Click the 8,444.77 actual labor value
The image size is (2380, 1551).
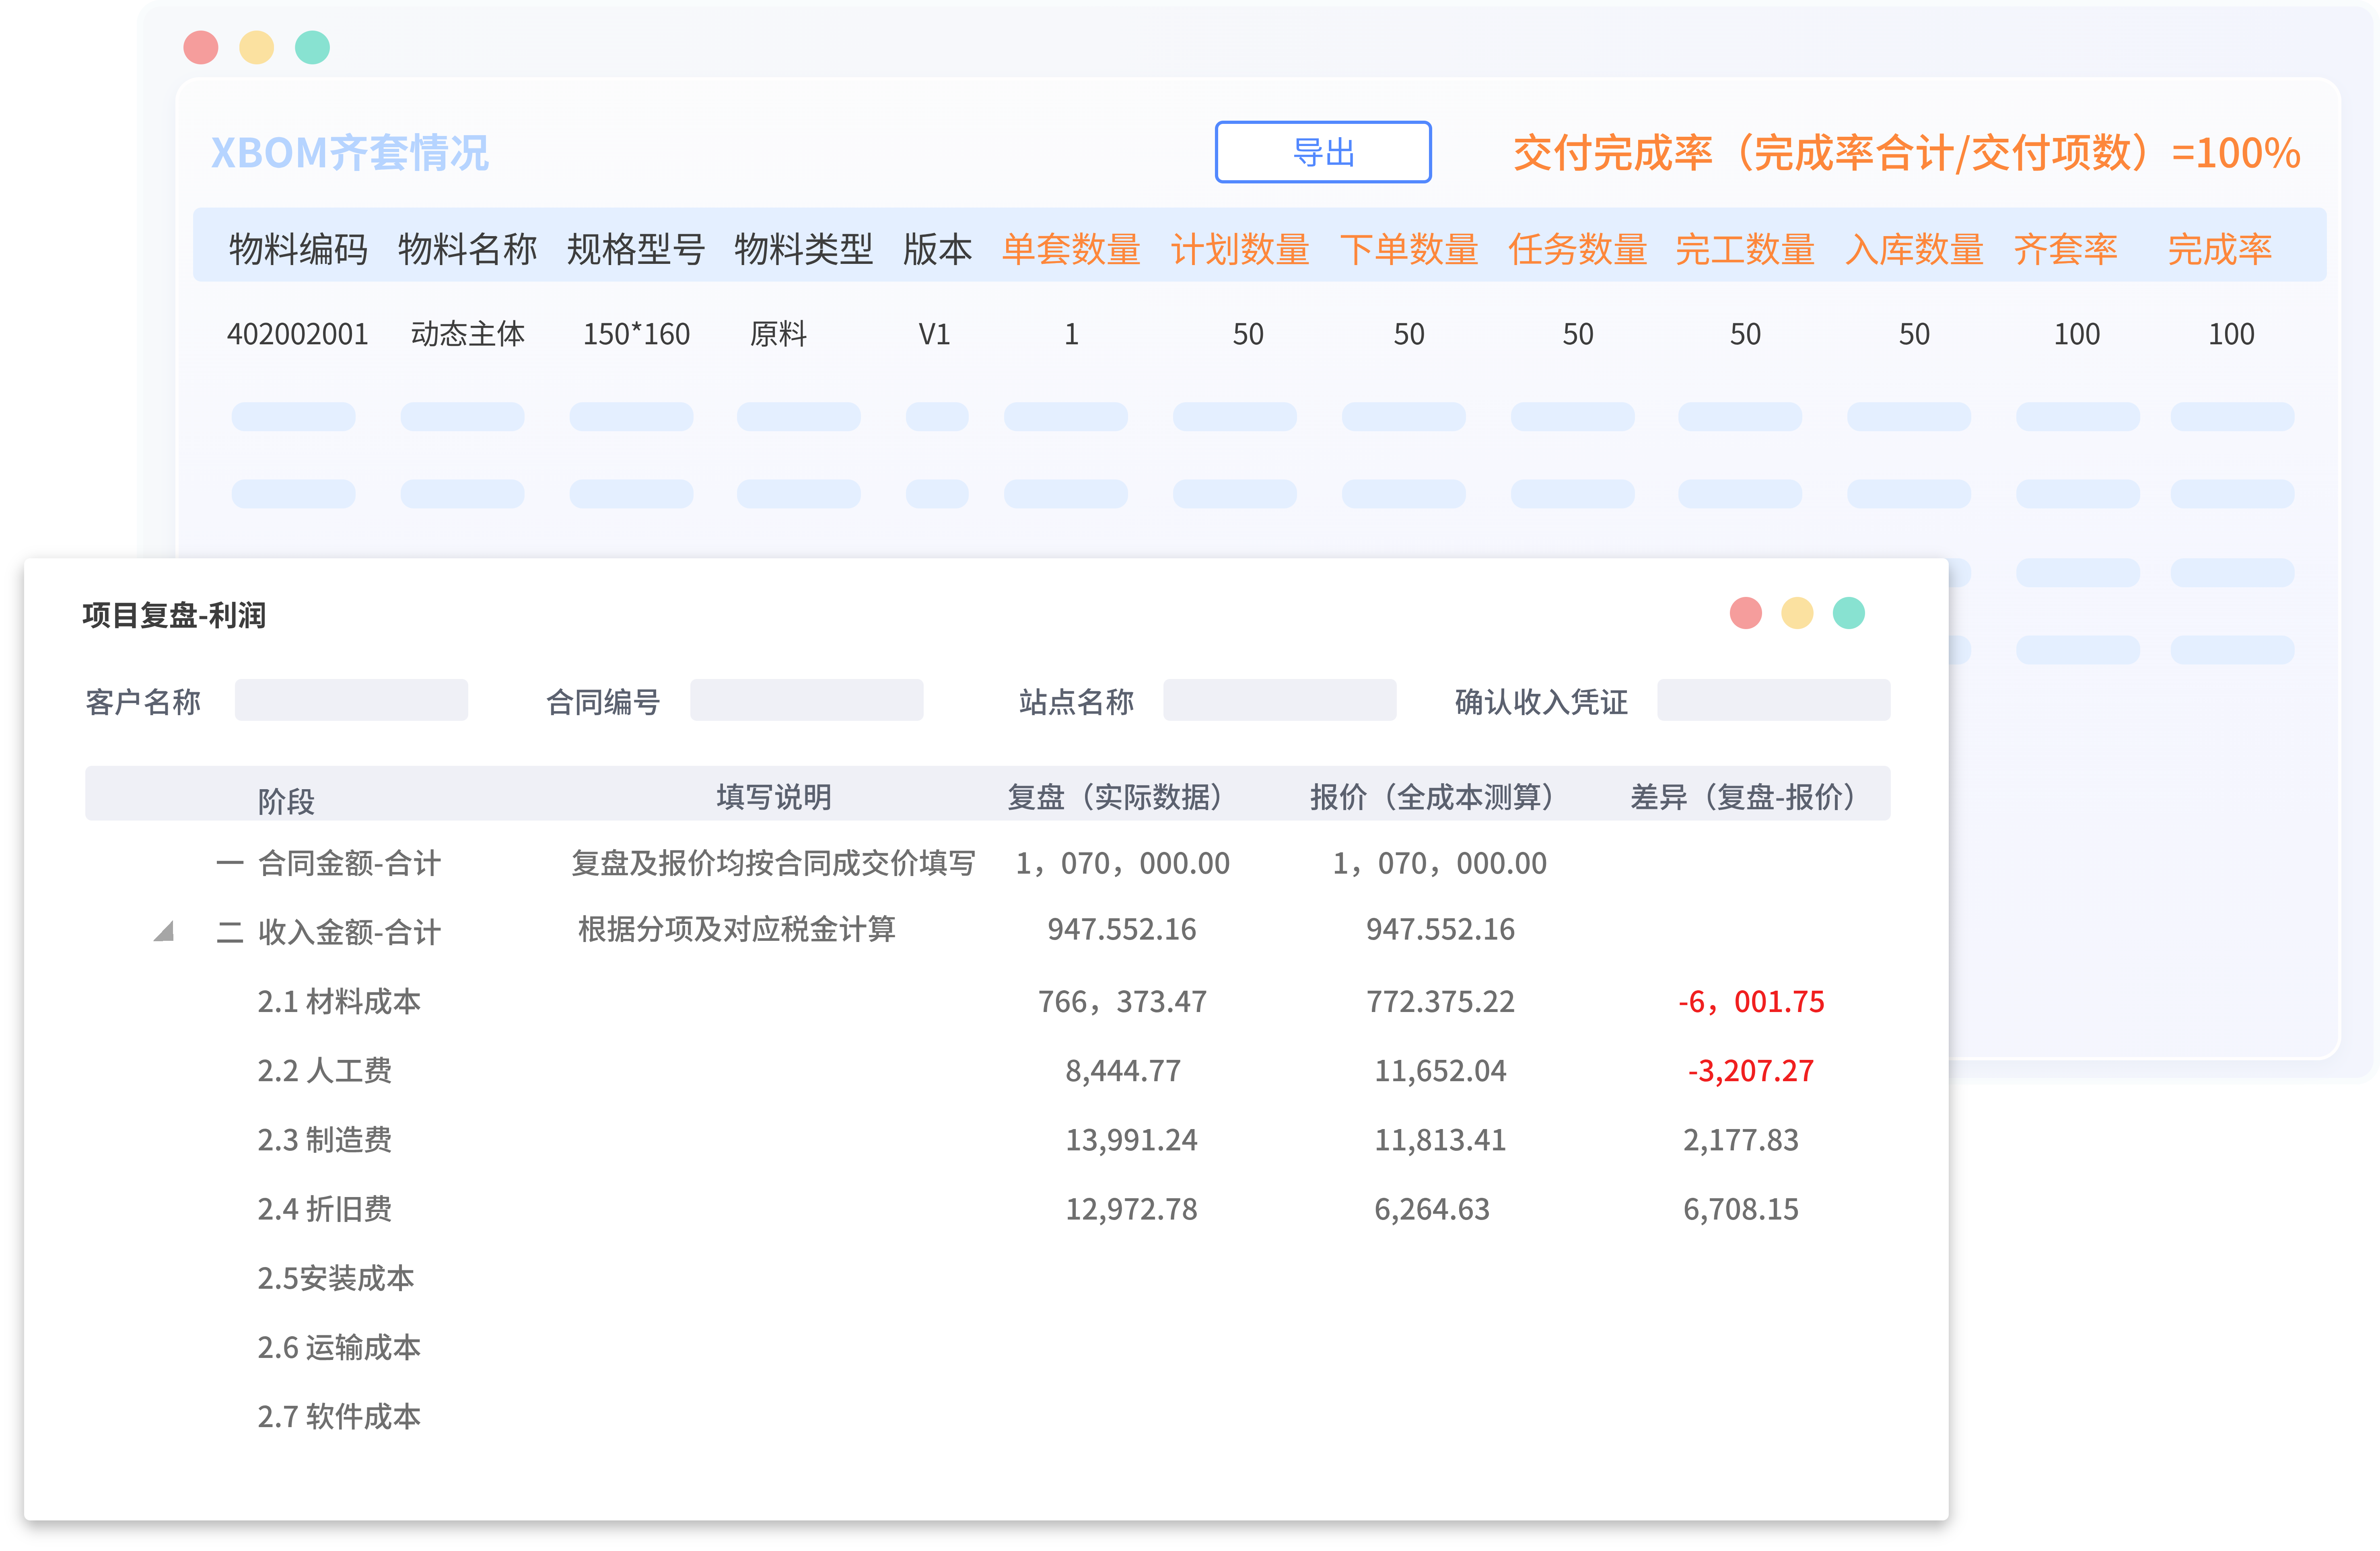(1123, 1071)
